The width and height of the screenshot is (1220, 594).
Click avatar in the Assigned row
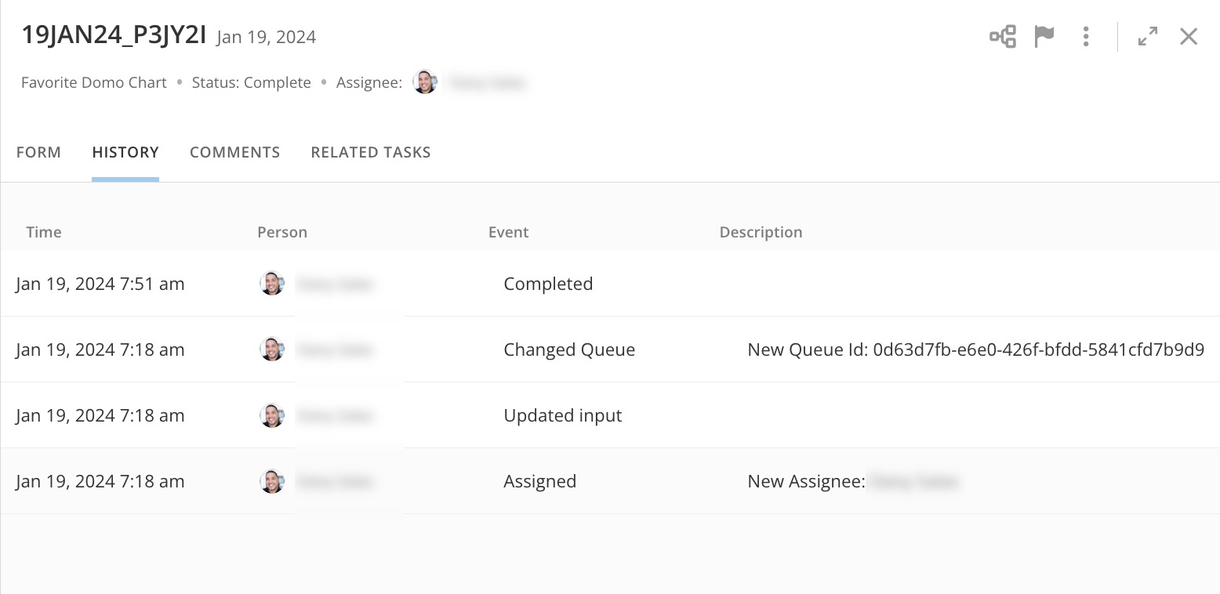click(272, 481)
